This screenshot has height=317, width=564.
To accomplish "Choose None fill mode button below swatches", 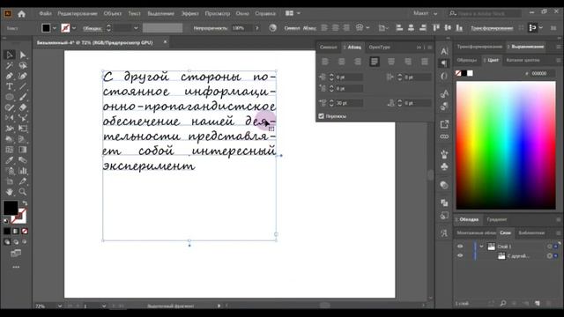I will [25, 231].
